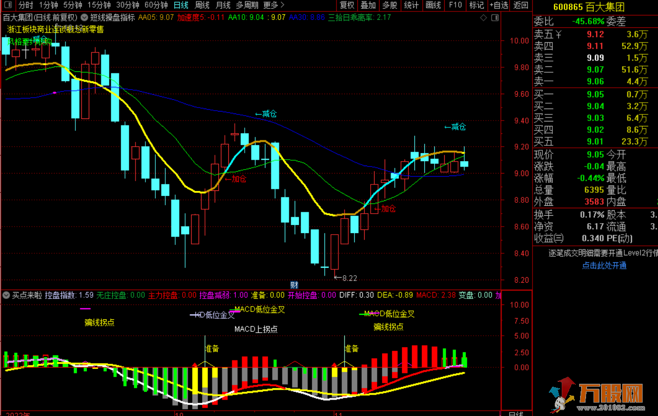Image resolution: width=658 pixels, height=416 pixels.
Task: Click the 浙江板块 sector tag text
Action: coord(22,29)
